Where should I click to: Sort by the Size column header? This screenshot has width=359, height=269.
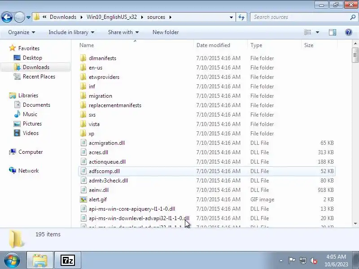point(309,45)
